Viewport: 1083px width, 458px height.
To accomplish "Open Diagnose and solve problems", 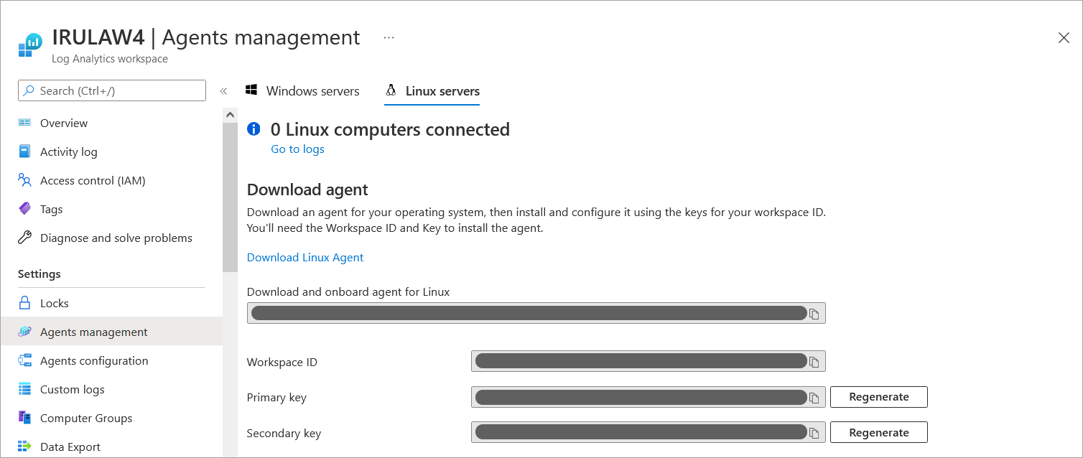I will [x=116, y=238].
